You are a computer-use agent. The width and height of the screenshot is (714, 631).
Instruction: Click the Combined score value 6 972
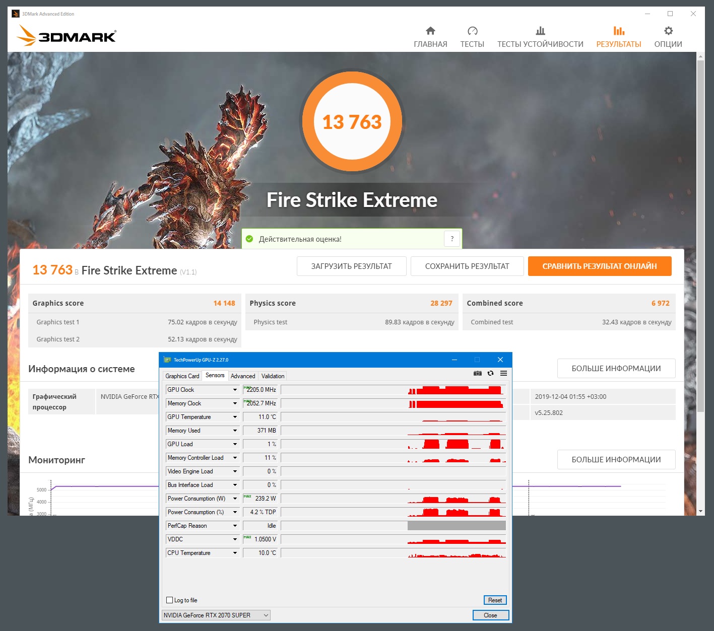tap(661, 303)
